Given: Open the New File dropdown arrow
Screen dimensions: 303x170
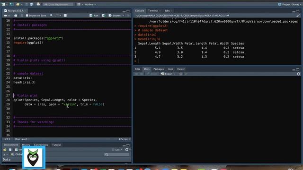Looking at the screenshot, I should [7, 4].
